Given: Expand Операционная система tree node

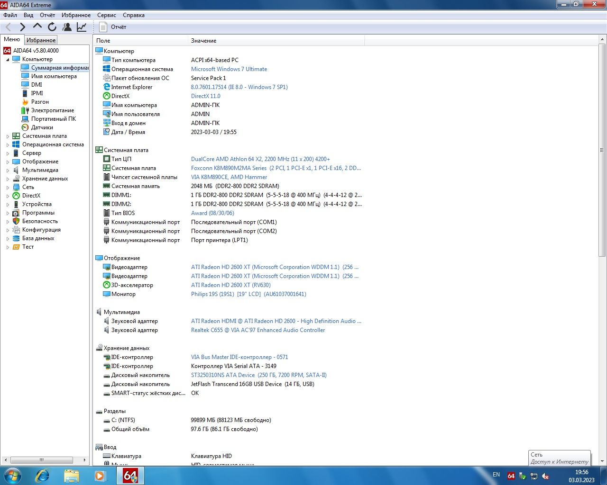Looking at the screenshot, I should pyautogui.click(x=8, y=145).
